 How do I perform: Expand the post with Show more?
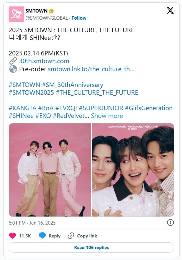107,116
